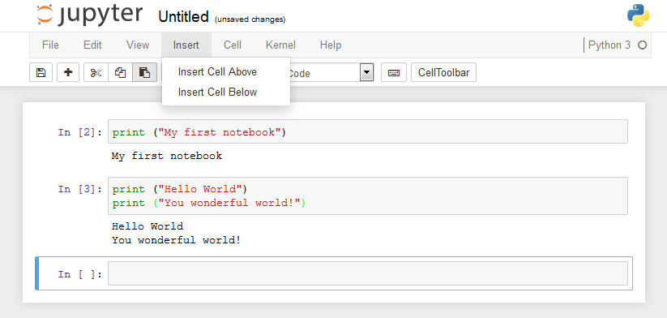Click the output line "You wonderful world!"
The image size is (667, 318).
click(x=177, y=240)
